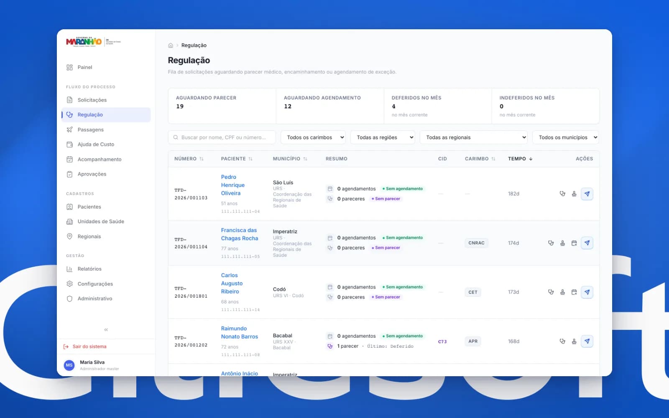Expand the Todos os municípios dropdown
The width and height of the screenshot is (669, 418).
point(566,137)
